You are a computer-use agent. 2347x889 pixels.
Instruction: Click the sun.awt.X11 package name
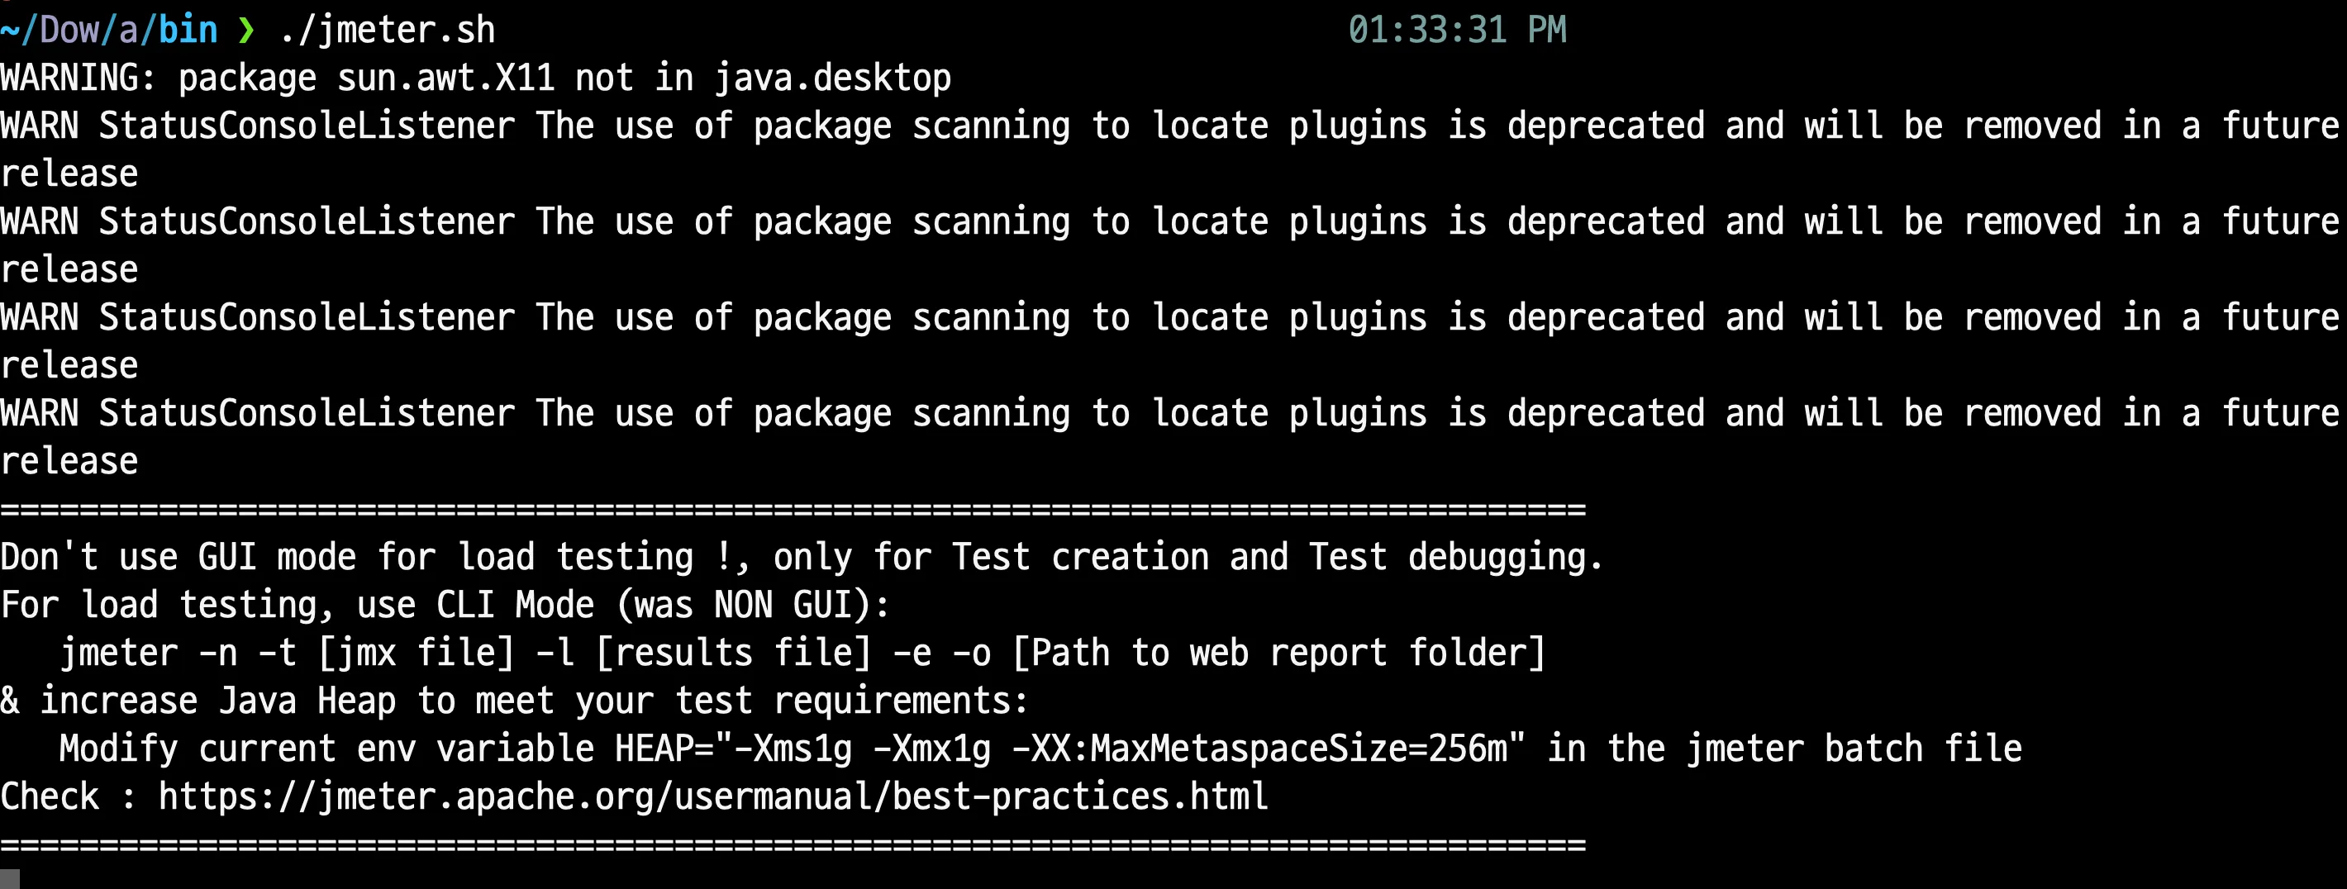(445, 78)
